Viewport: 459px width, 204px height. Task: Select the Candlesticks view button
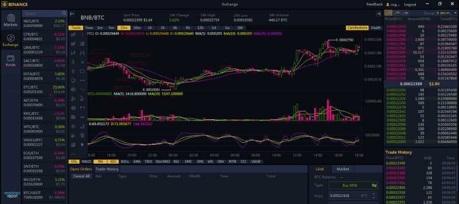pos(357,28)
